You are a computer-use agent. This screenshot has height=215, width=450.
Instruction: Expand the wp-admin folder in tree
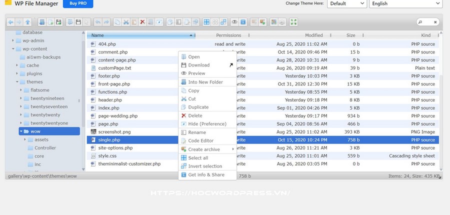13,40
